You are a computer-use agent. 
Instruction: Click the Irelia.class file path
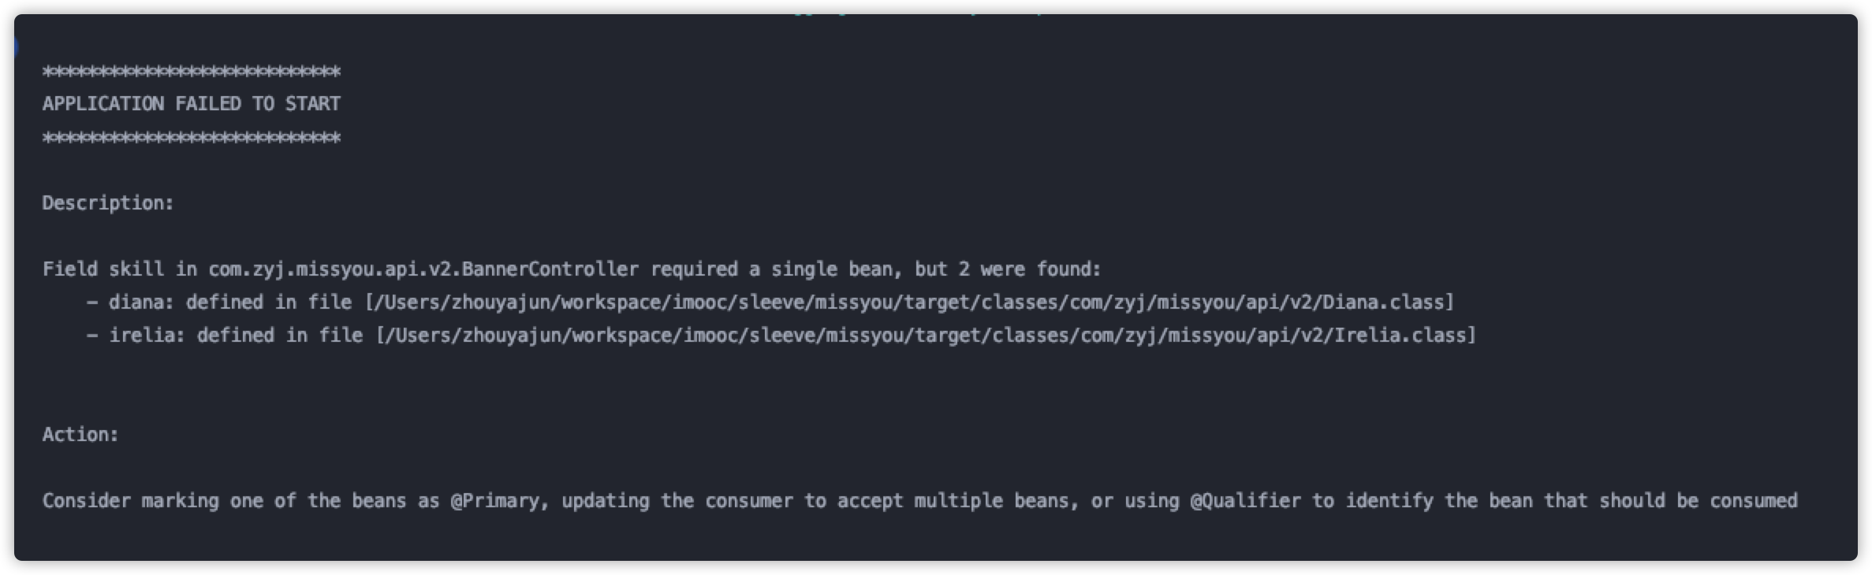(926, 336)
